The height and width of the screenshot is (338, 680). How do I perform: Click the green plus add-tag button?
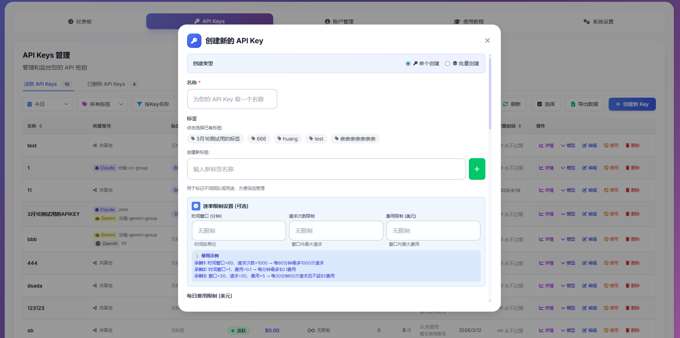[476, 169]
